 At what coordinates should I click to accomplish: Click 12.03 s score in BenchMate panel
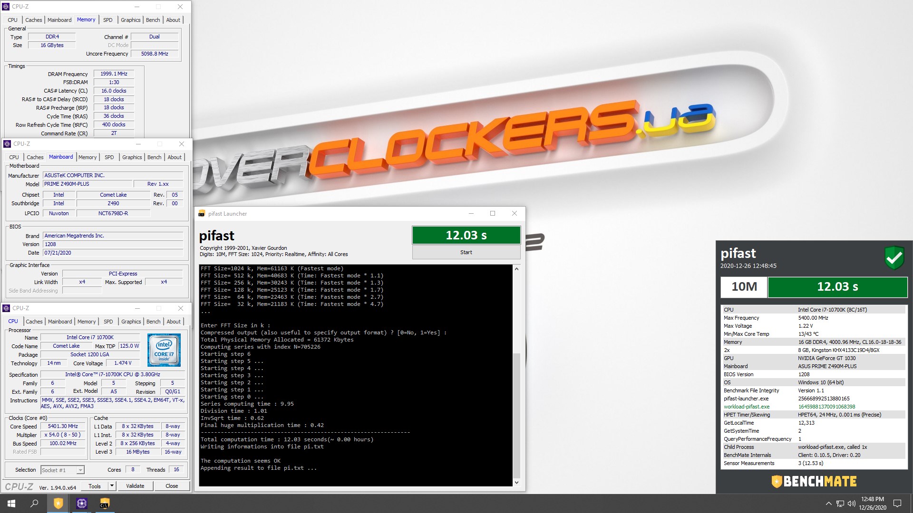pyautogui.click(x=838, y=287)
